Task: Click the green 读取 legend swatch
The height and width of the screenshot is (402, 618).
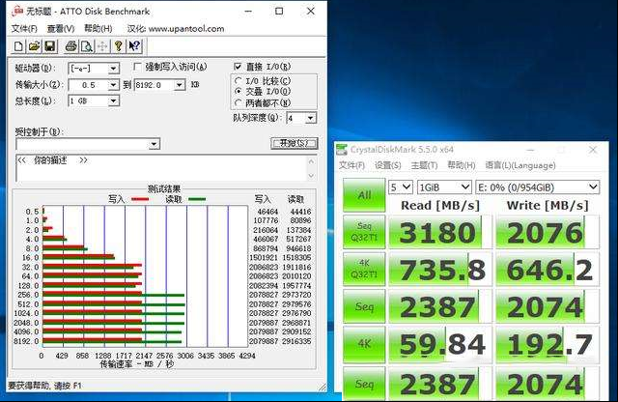Action: pos(197,199)
